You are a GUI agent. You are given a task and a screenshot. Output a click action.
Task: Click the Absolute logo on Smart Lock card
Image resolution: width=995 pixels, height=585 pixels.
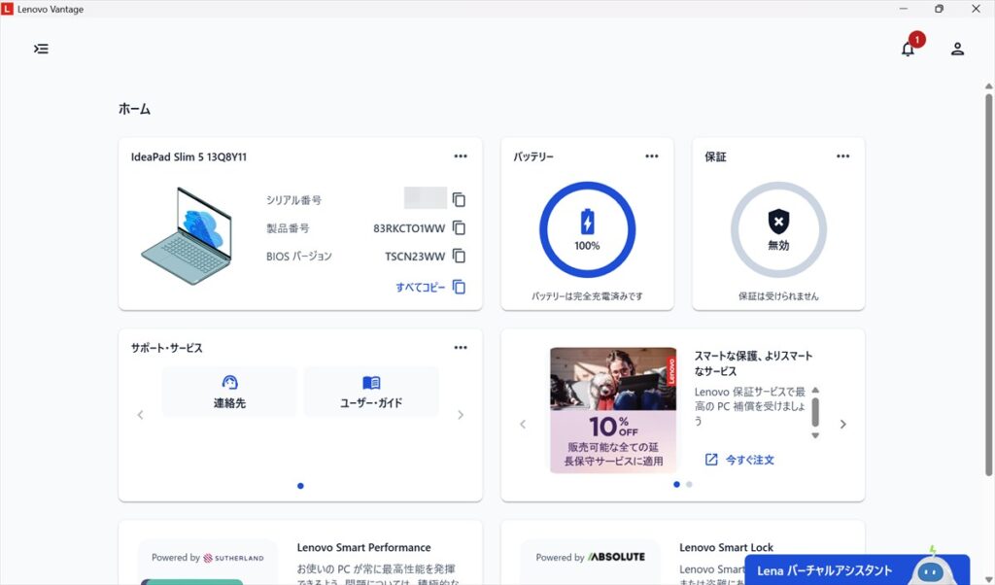[x=616, y=557]
